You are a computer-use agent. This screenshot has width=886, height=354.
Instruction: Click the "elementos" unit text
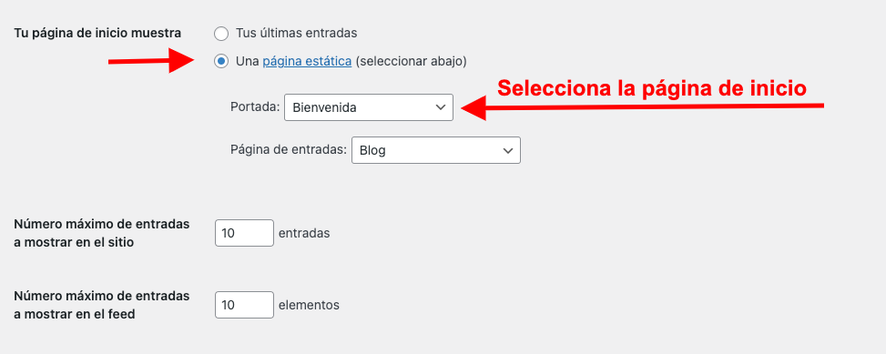(x=309, y=305)
